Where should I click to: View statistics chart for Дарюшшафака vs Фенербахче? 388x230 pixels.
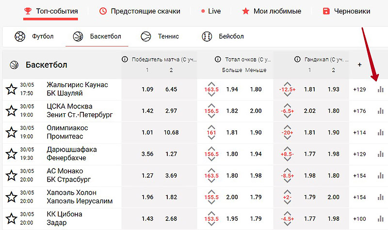380,154
